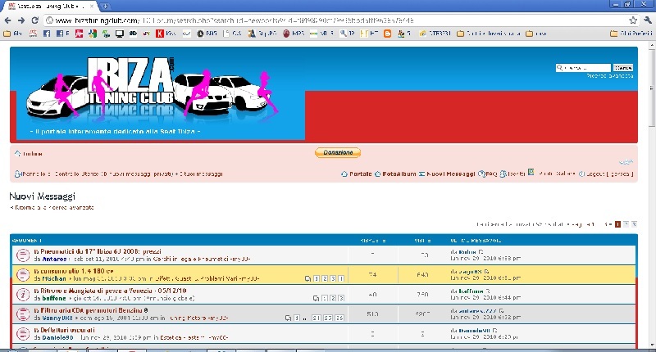
Task: Open topic Deflettori oscurati
Action: 68,330
